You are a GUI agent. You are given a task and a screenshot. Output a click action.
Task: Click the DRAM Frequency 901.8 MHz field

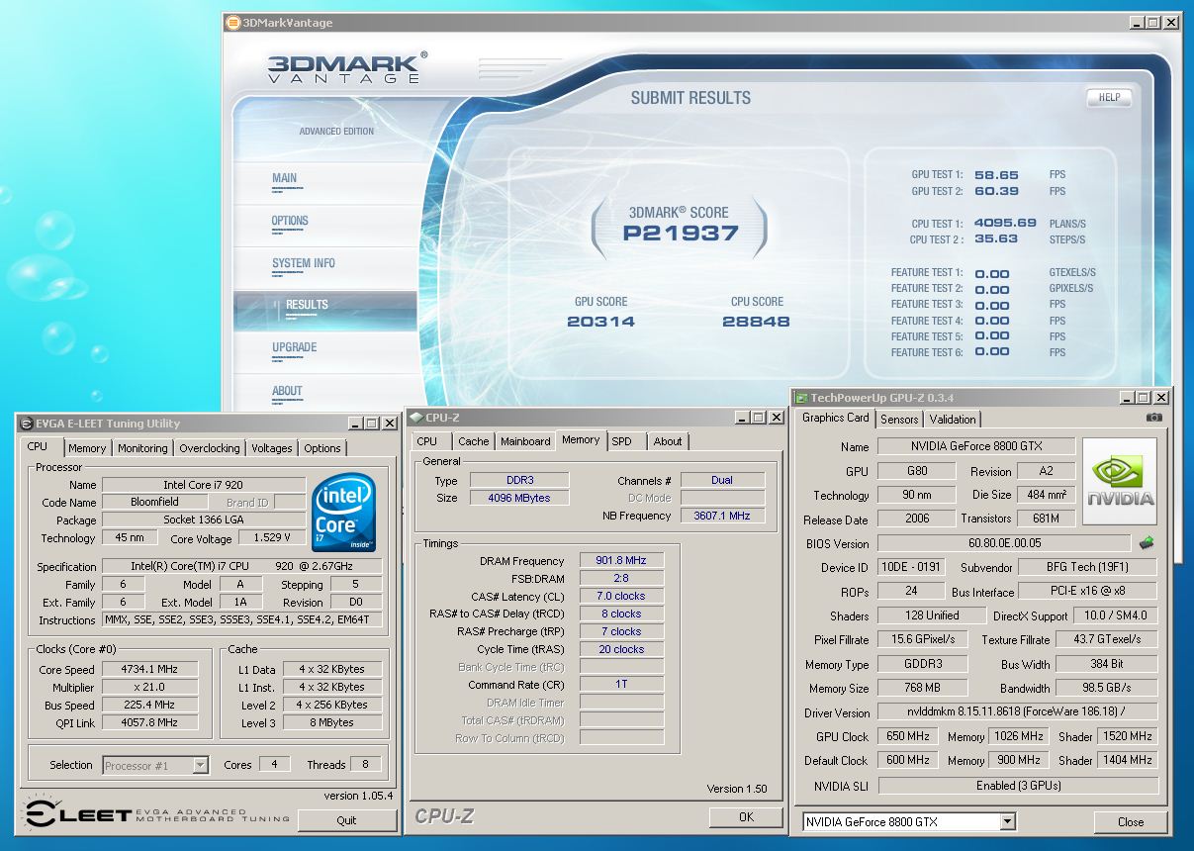click(621, 560)
